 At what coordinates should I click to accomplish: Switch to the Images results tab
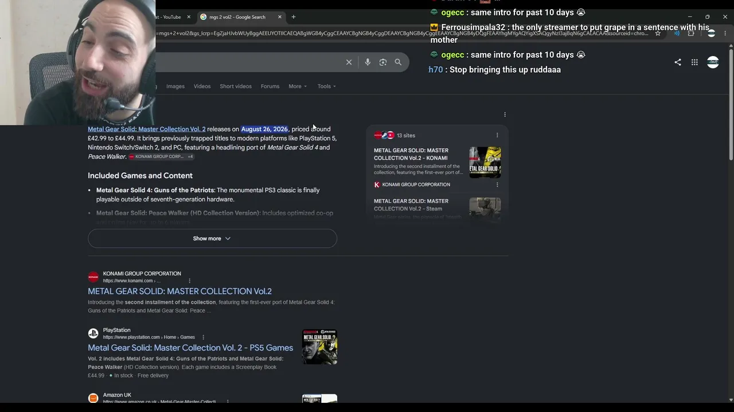point(175,86)
